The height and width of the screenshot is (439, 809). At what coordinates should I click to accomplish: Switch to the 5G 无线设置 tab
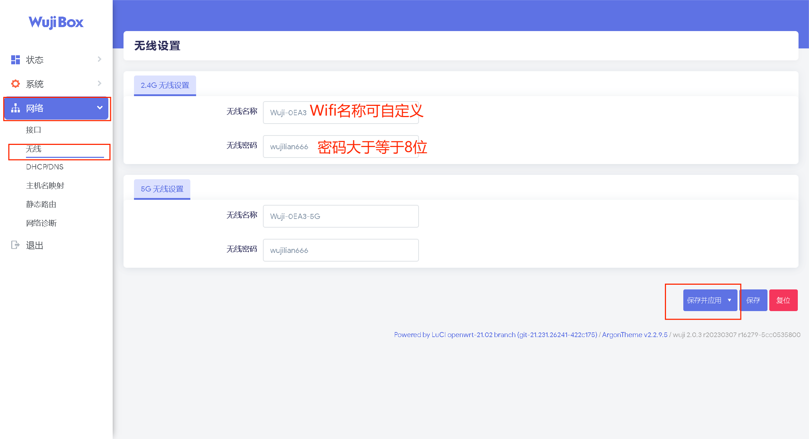point(162,189)
